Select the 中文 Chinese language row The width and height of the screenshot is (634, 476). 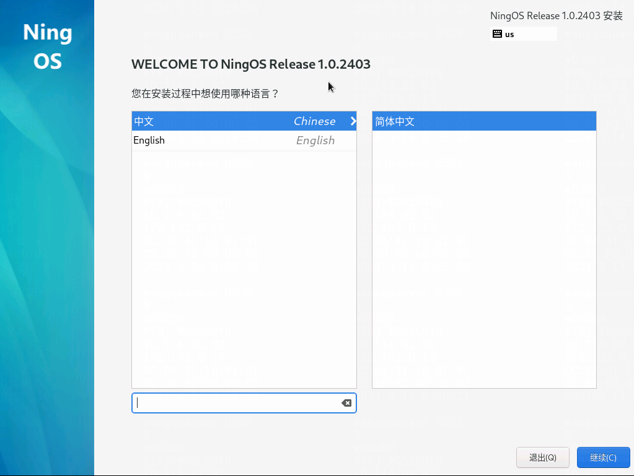(x=244, y=121)
